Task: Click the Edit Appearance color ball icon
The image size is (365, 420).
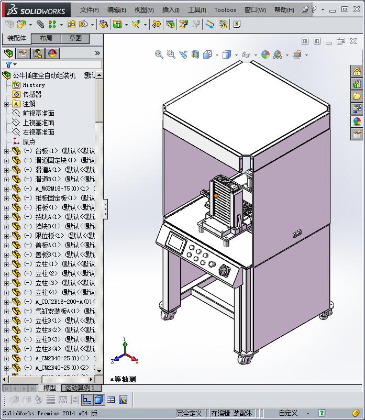Action: pyautogui.click(x=266, y=54)
